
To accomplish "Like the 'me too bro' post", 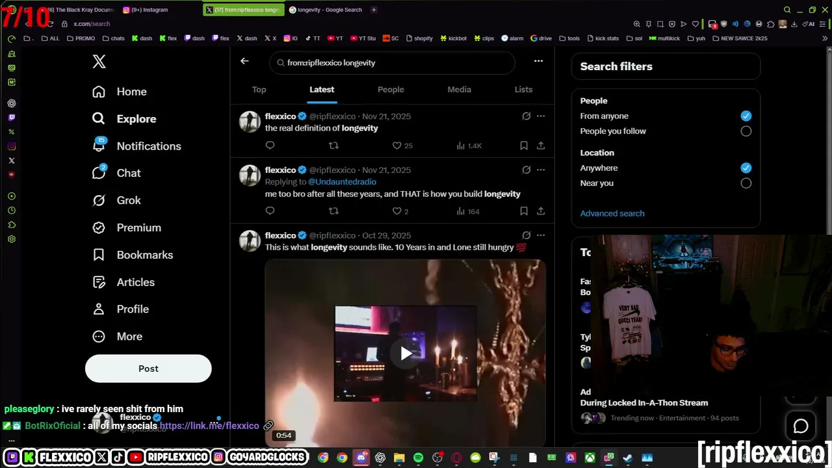I will click(400, 211).
